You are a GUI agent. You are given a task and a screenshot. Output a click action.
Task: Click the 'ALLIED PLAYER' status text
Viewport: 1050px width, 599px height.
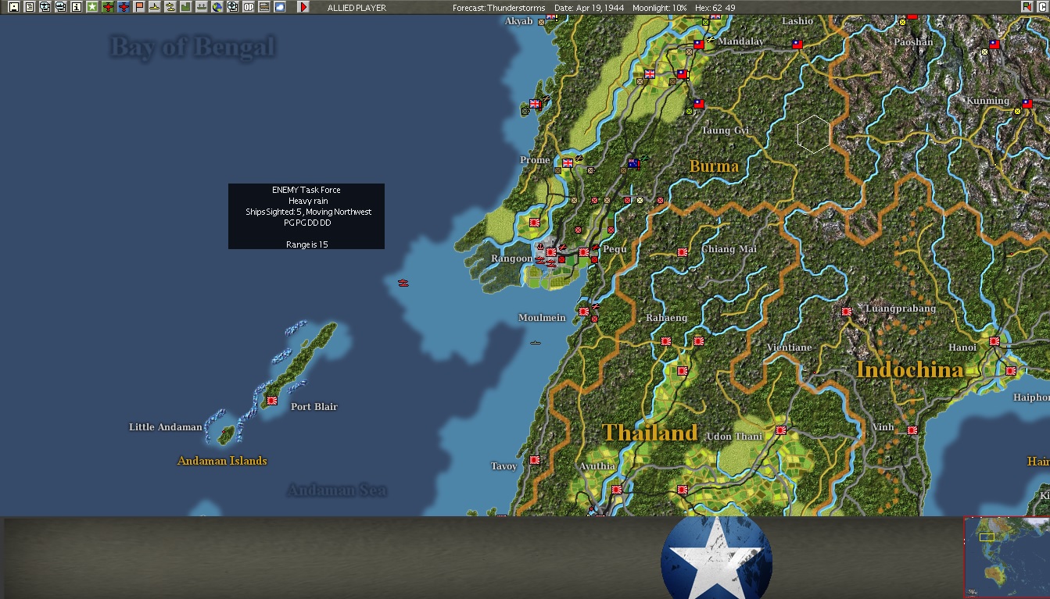coord(357,8)
